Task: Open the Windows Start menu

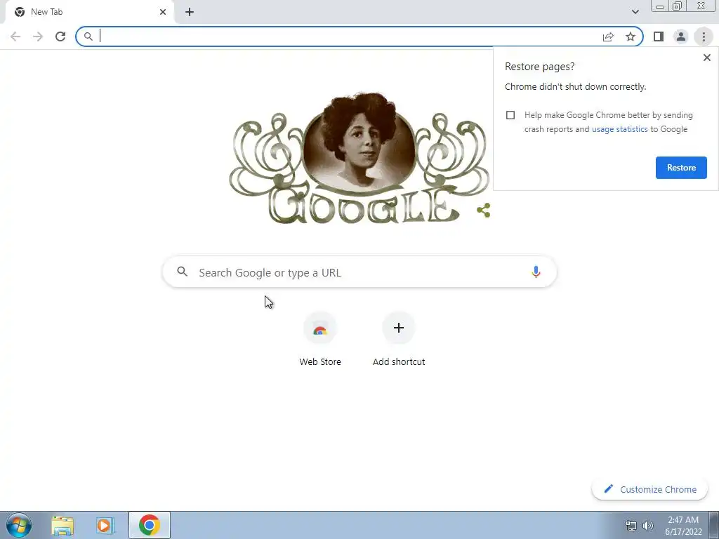Action: coord(19,525)
